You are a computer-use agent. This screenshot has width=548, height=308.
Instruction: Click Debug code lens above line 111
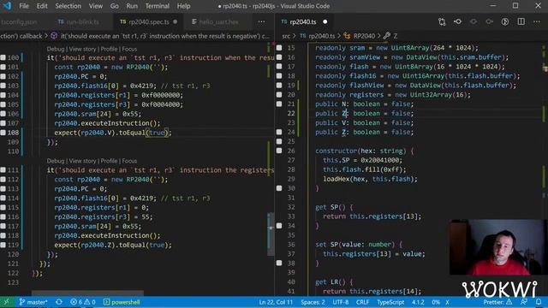pos(56,161)
